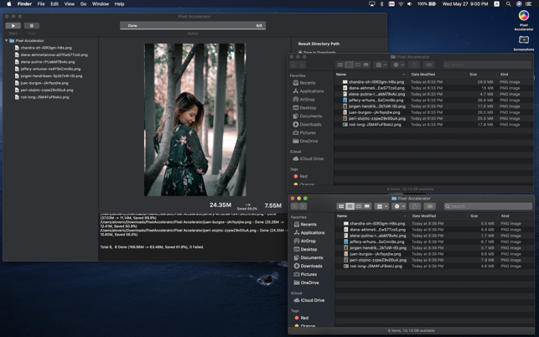Click the Spotlight search icon in menu bar

point(508,4)
